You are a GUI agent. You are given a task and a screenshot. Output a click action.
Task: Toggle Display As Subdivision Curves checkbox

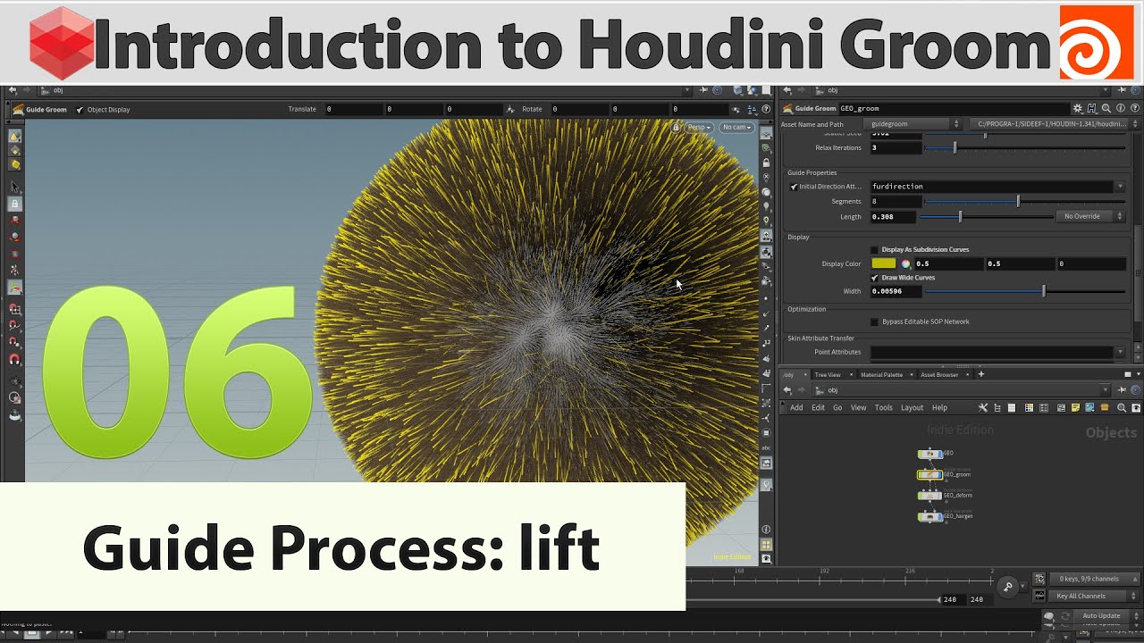pos(874,249)
